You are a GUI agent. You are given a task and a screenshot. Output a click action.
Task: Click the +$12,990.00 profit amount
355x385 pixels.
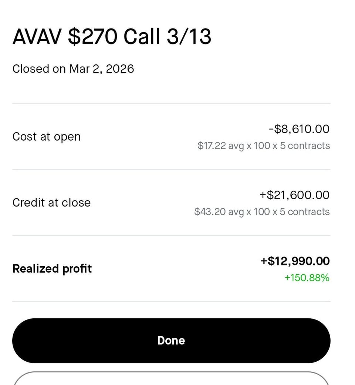(295, 261)
